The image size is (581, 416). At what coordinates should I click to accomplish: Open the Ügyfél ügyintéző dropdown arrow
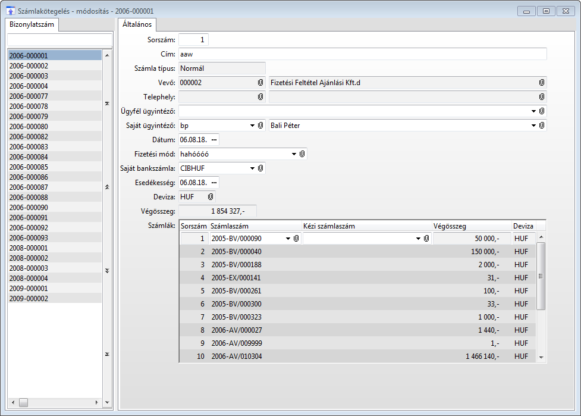point(533,111)
